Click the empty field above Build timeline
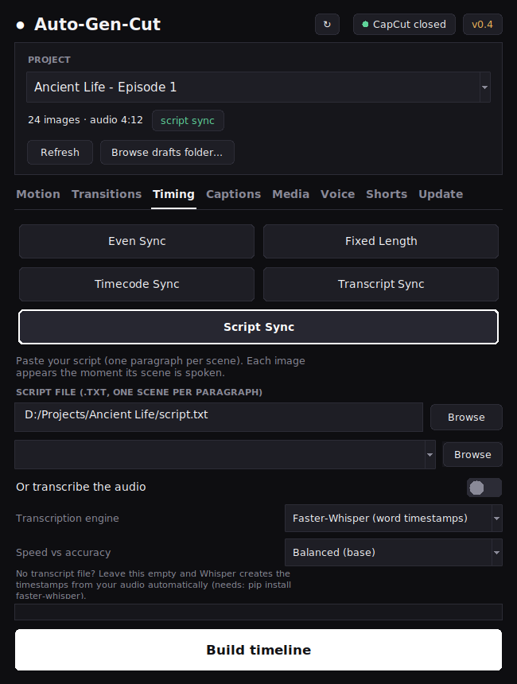517x684 pixels. click(258, 612)
